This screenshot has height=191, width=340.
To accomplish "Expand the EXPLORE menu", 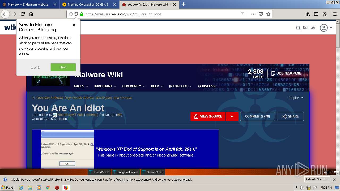I will [x=180, y=86].
